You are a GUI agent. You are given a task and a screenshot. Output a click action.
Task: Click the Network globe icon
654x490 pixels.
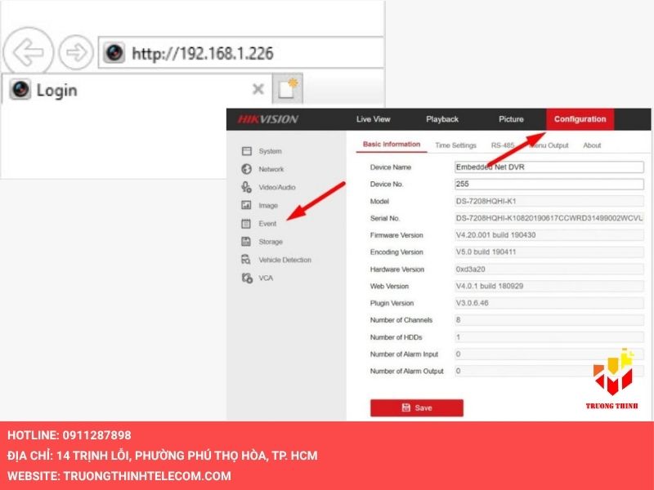pyautogui.click(x=247, y=169)
